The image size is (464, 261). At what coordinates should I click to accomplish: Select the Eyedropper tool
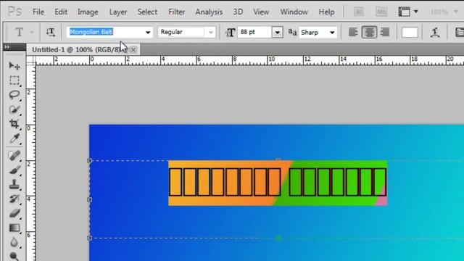pyautogui.click(x=14, y=138)
